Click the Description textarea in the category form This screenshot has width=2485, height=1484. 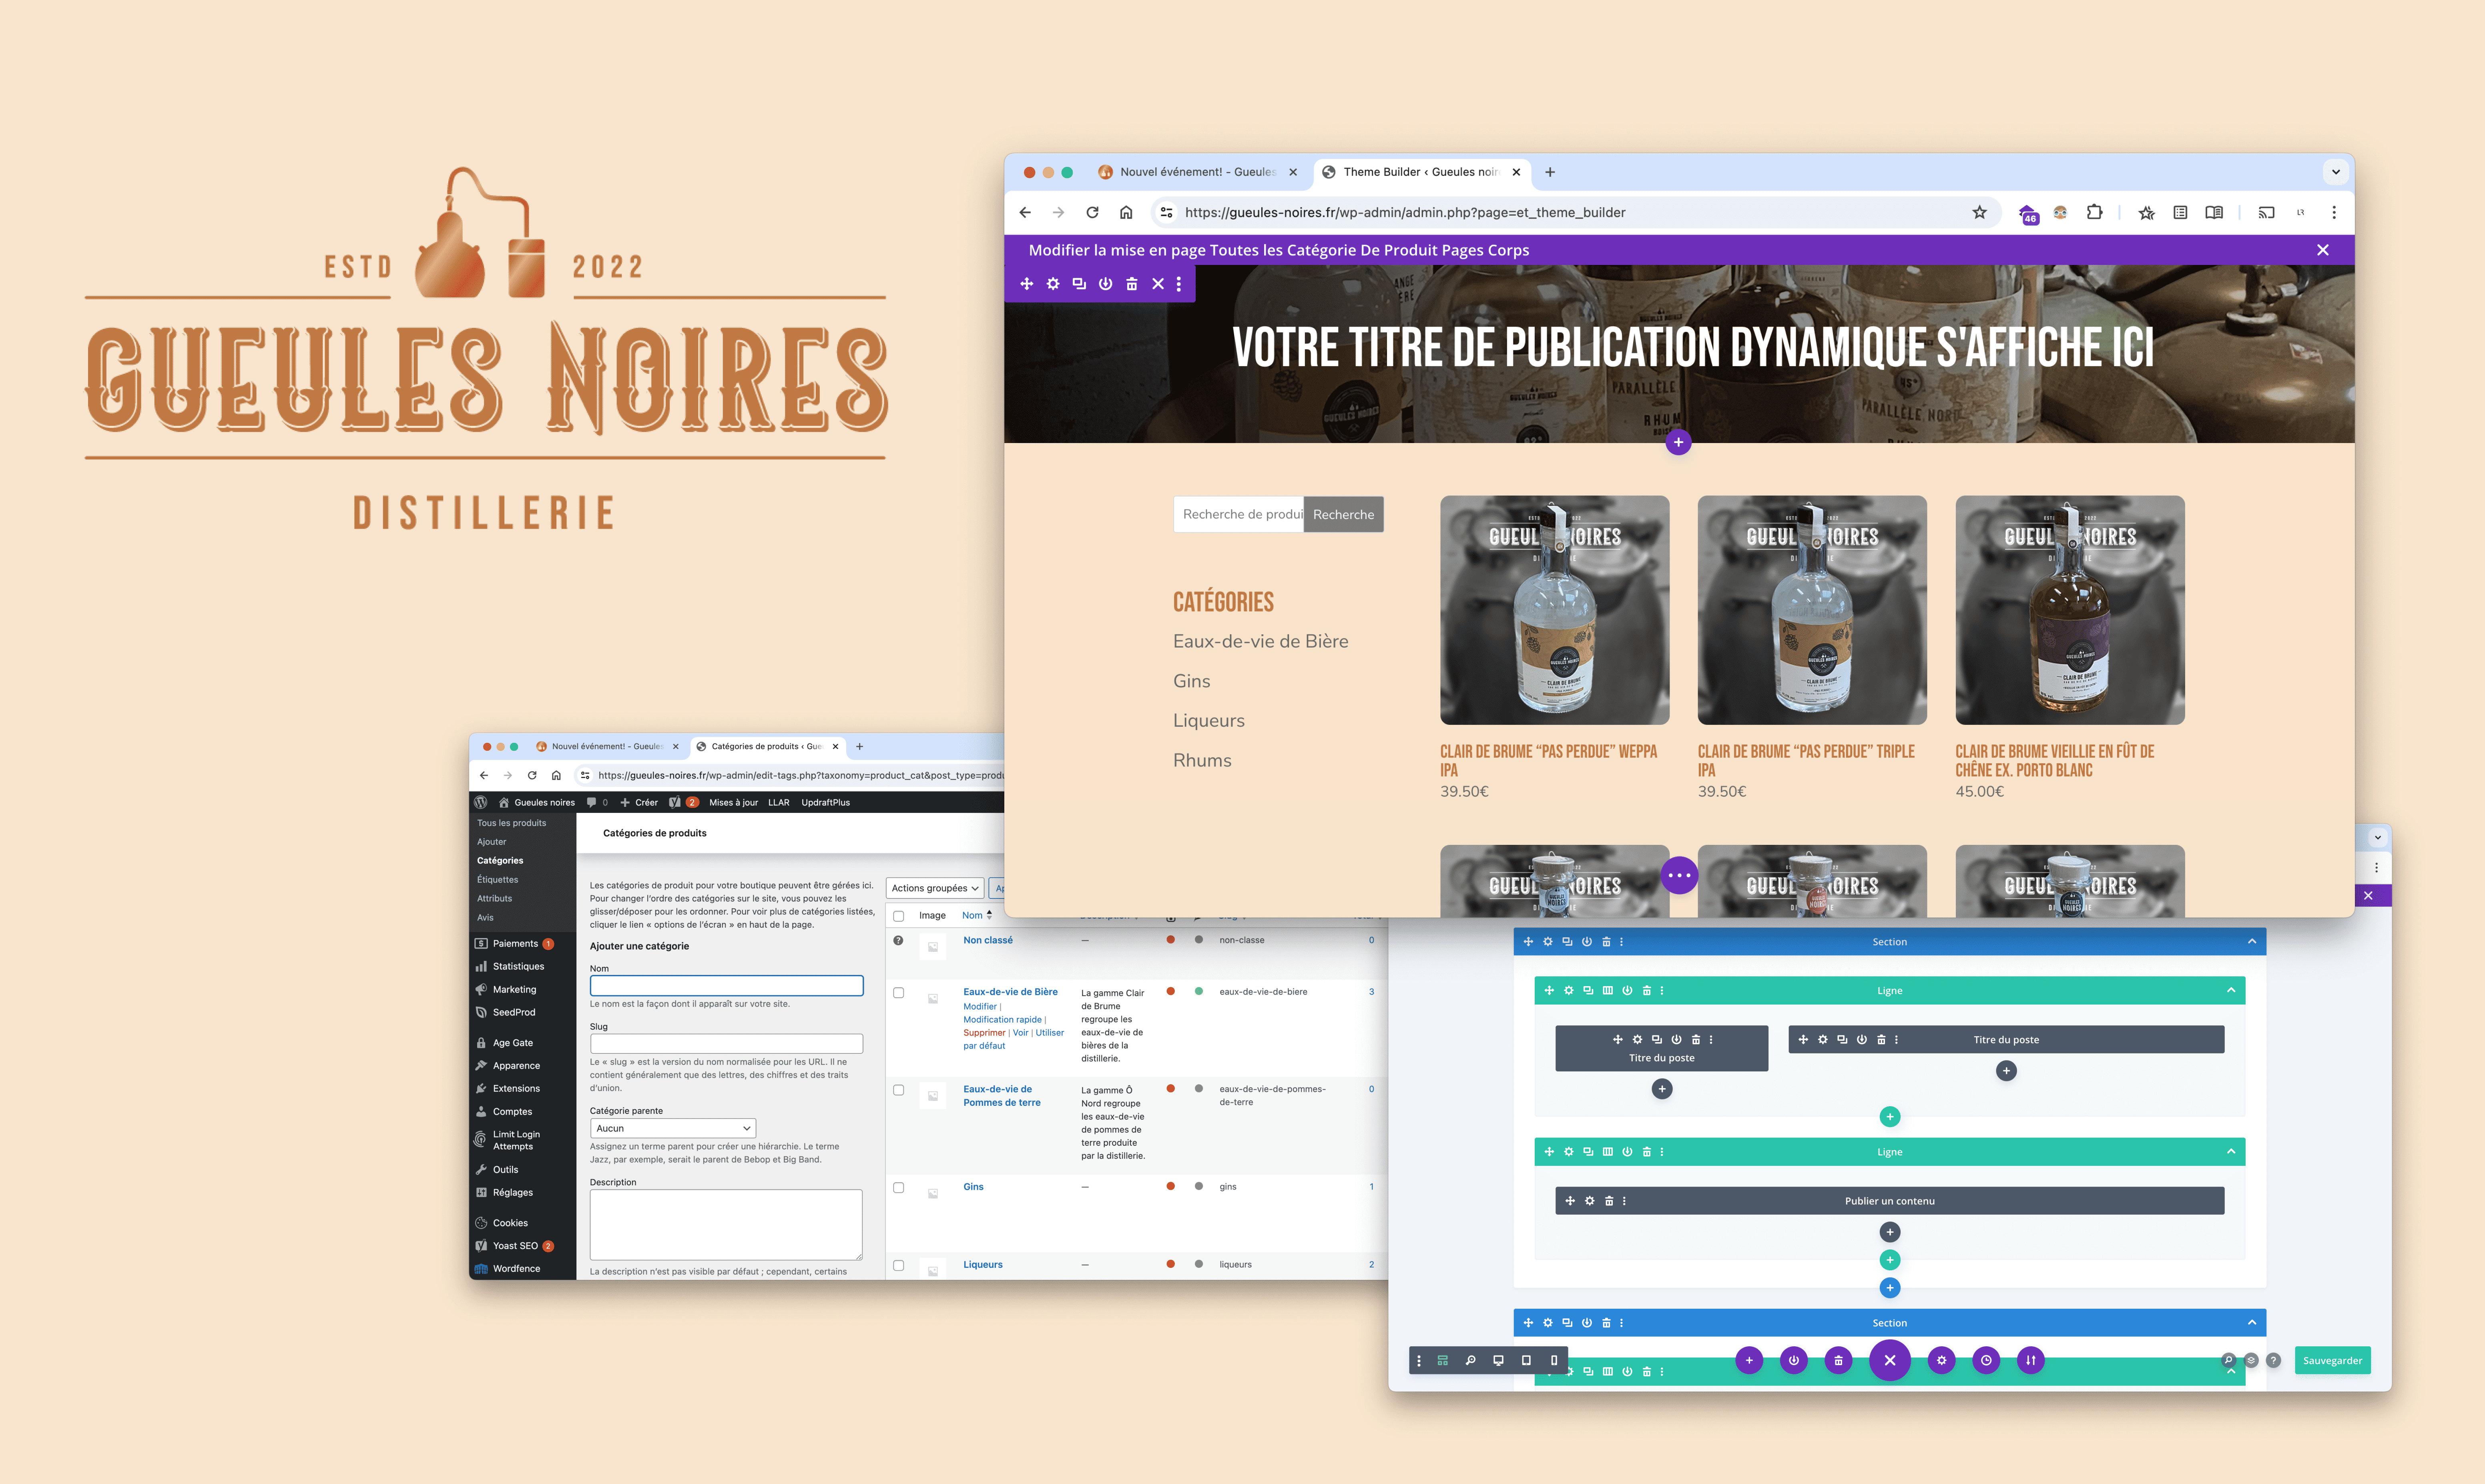pyautogui.click(x=726, y=1225)
